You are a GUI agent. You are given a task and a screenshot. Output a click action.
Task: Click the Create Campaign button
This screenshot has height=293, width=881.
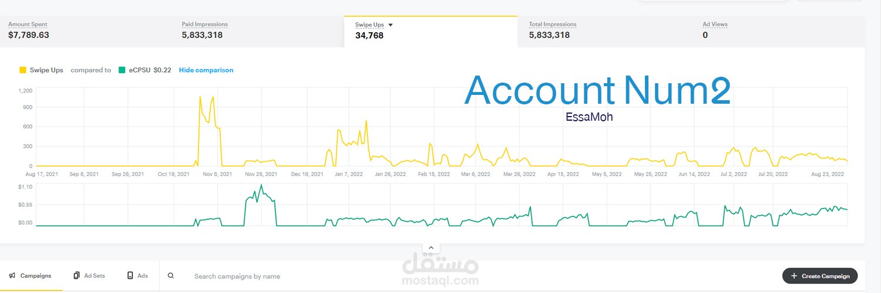pyautogui.click(x=820, y=276)
